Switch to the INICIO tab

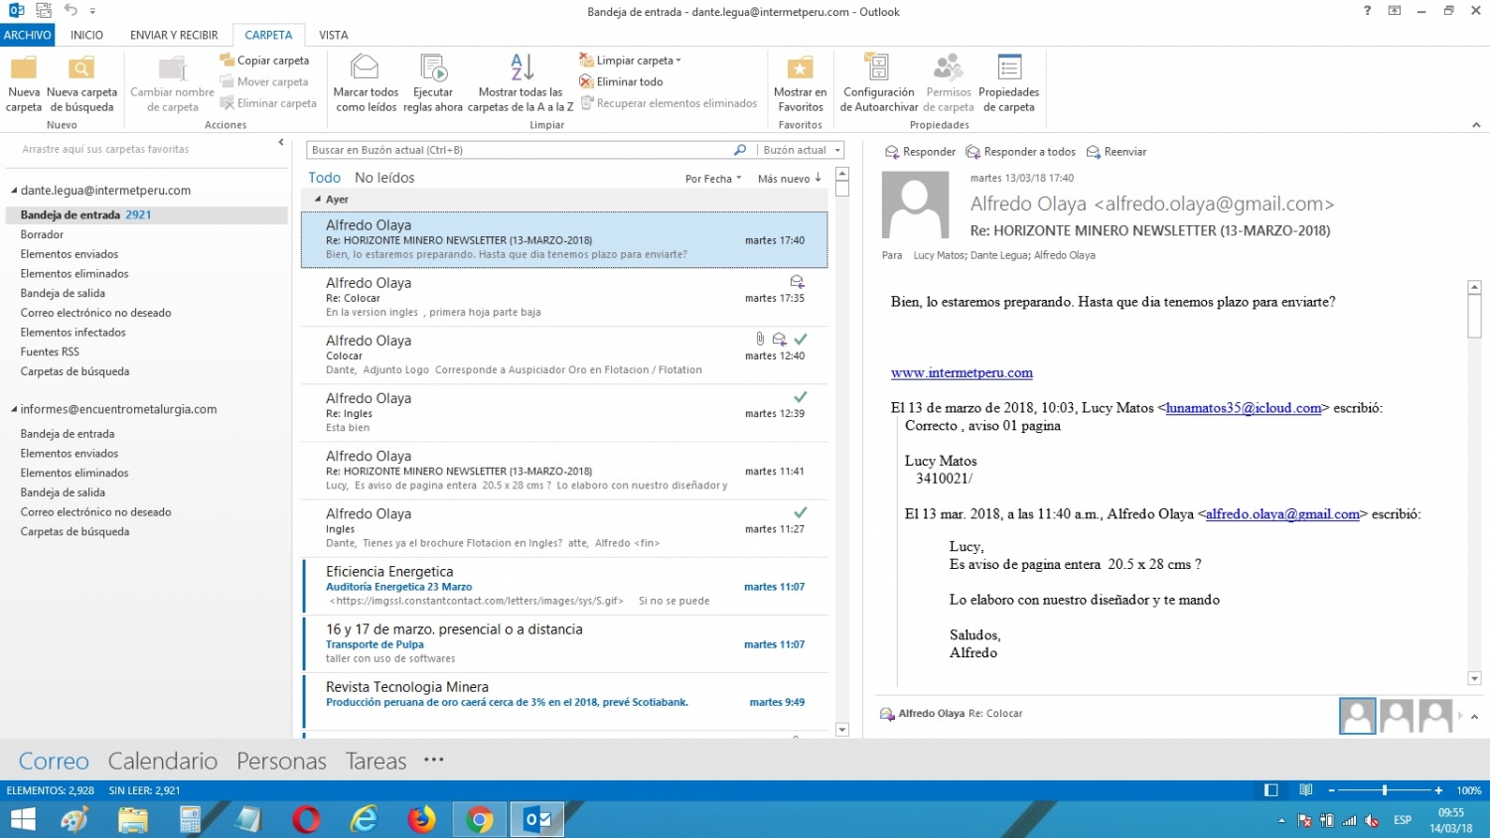click(86, 35)
